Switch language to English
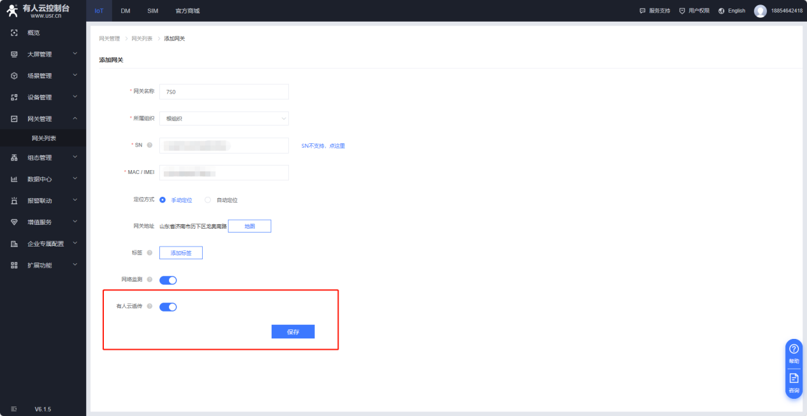The width and height of the screenshot is (807, 416). pyautogui.click(x=736, y=11)
